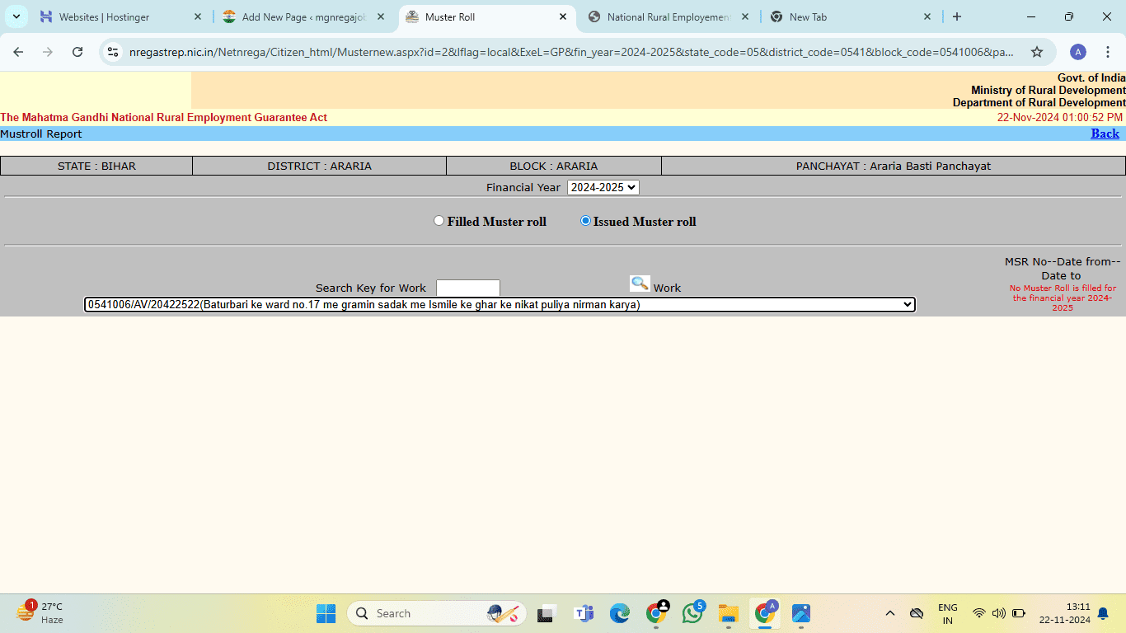Expand the work name selection dropdown
Screen dimensions: 1126x633
pos(907,304)
